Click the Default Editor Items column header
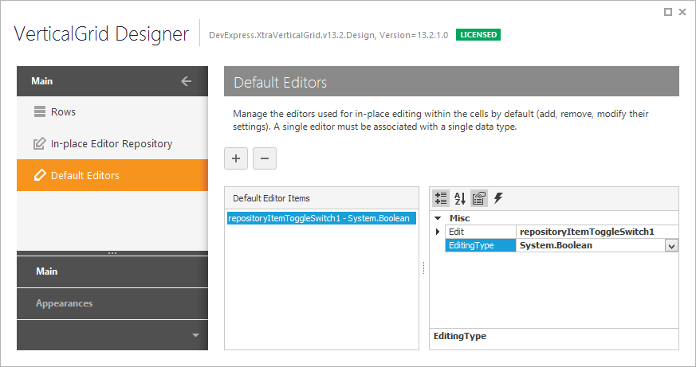The height and width of the screenshot is (367, 696). (321, 198)
